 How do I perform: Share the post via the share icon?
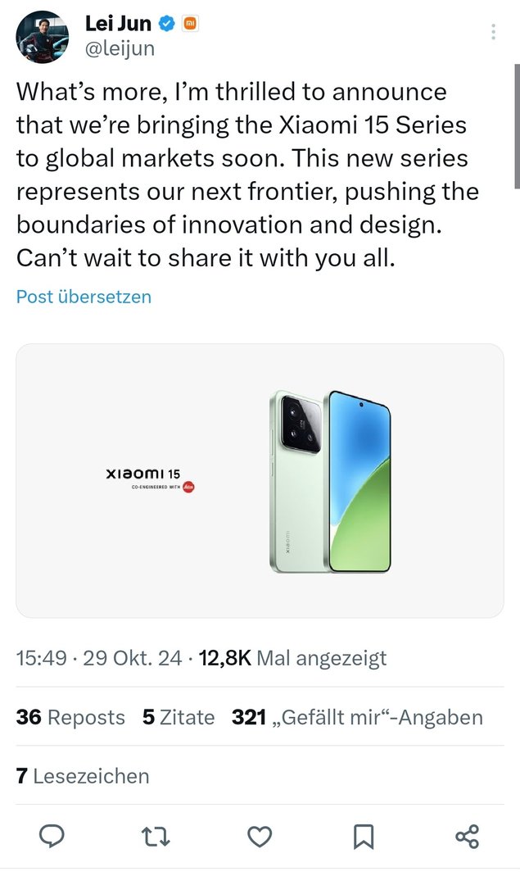point(467,836)
